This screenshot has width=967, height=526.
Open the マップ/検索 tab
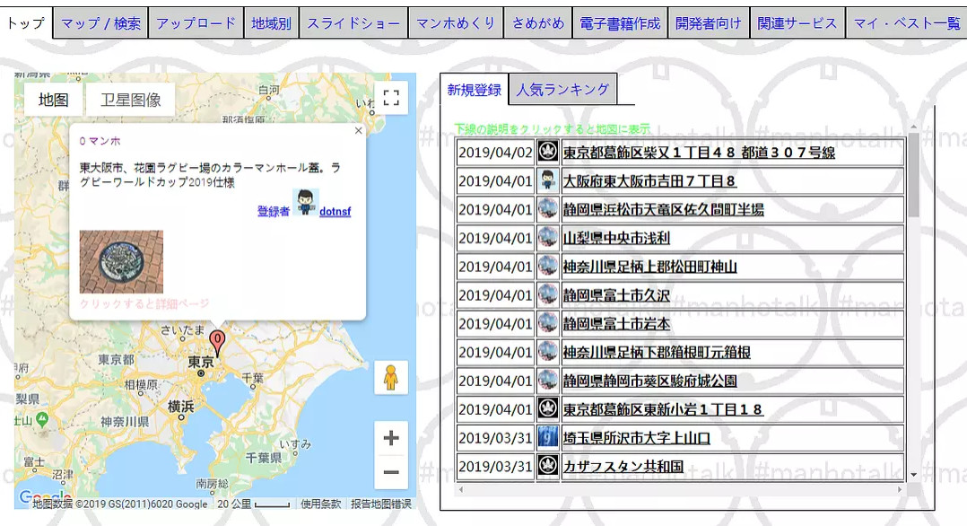click(100, 23)
